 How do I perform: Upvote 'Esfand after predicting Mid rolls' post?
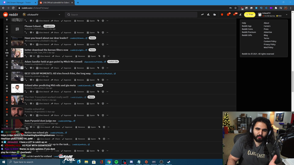[x=7, y=86]
